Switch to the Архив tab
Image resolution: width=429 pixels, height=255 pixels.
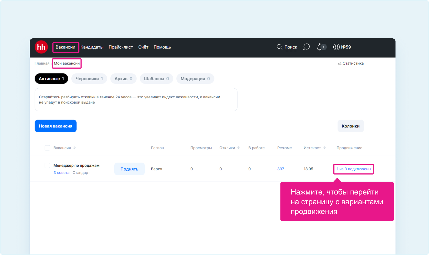coord(123,79)
